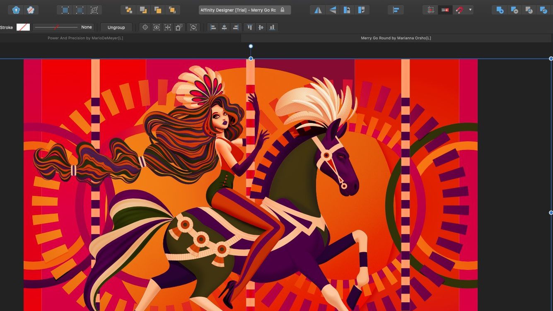Toggle Force Pixel Alignment
This screenshot has height=311, width=553.
click(431, 10)
